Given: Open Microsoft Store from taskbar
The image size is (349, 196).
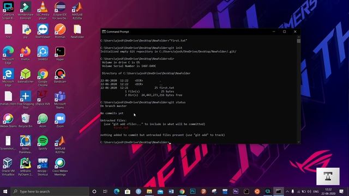Looking at the screenshot, I should point(127,191).
